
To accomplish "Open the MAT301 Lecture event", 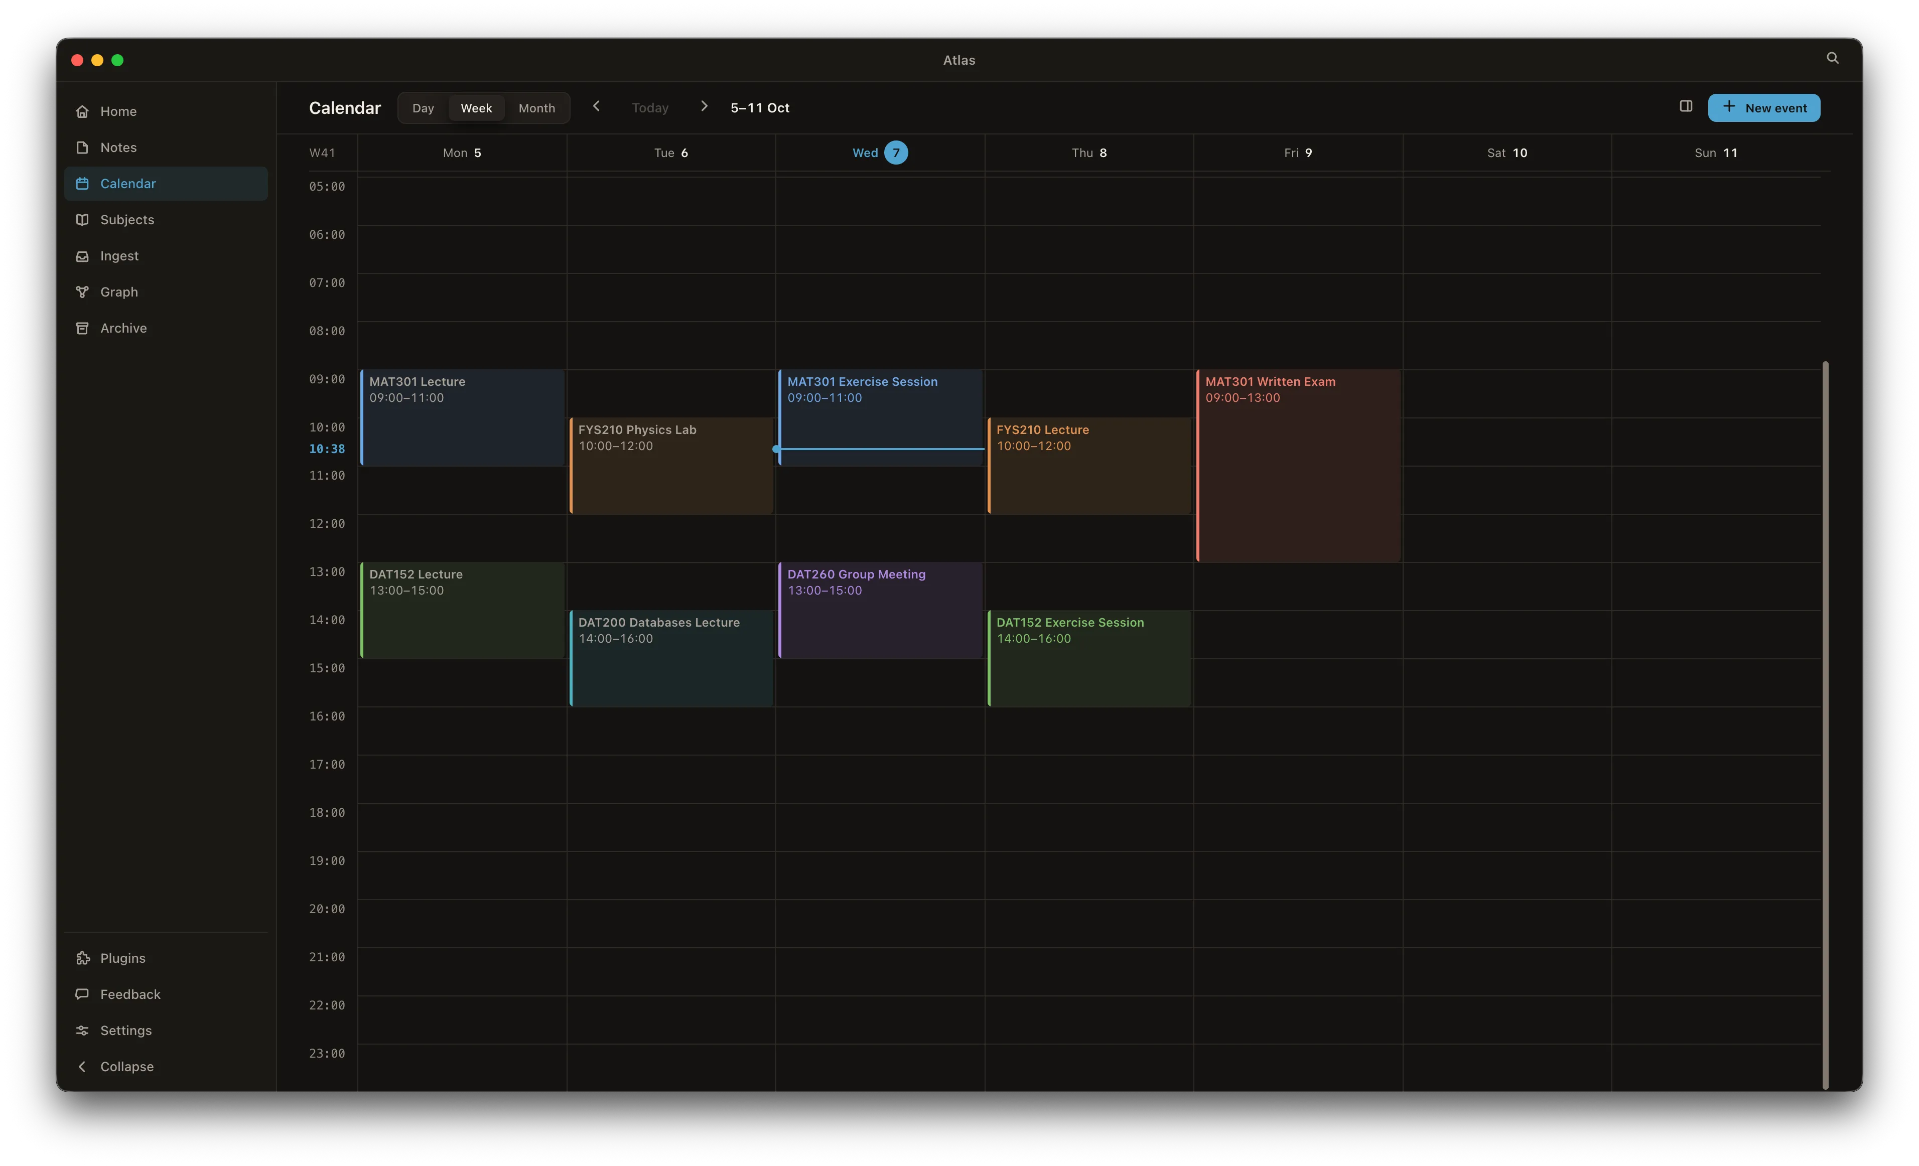I will [x=463, y=417].
